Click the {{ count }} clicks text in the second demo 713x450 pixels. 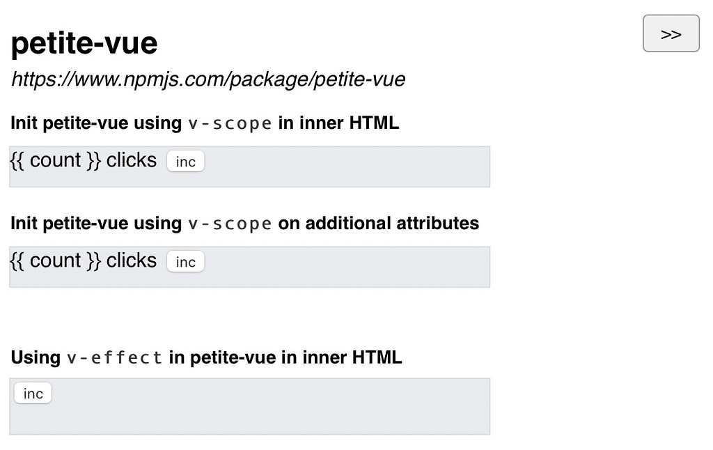pyautogui.click(x=82, y=261)
